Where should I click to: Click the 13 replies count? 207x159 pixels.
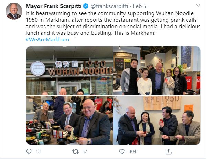(38, 151)
